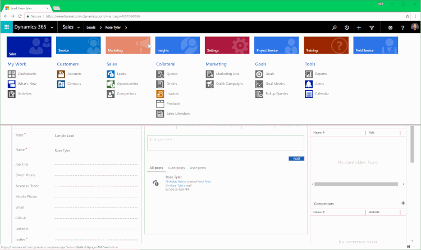Select the Insights area tile
The width and height of the screenshot is (421, 250).
[x=177, y=45]
